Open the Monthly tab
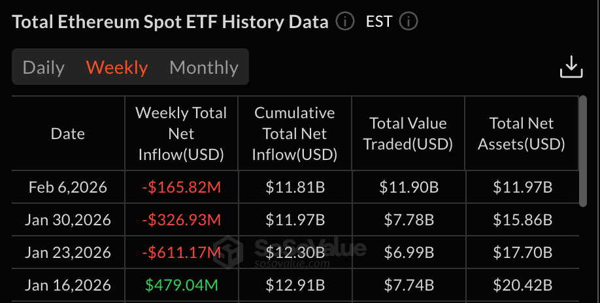 [204, 67]
